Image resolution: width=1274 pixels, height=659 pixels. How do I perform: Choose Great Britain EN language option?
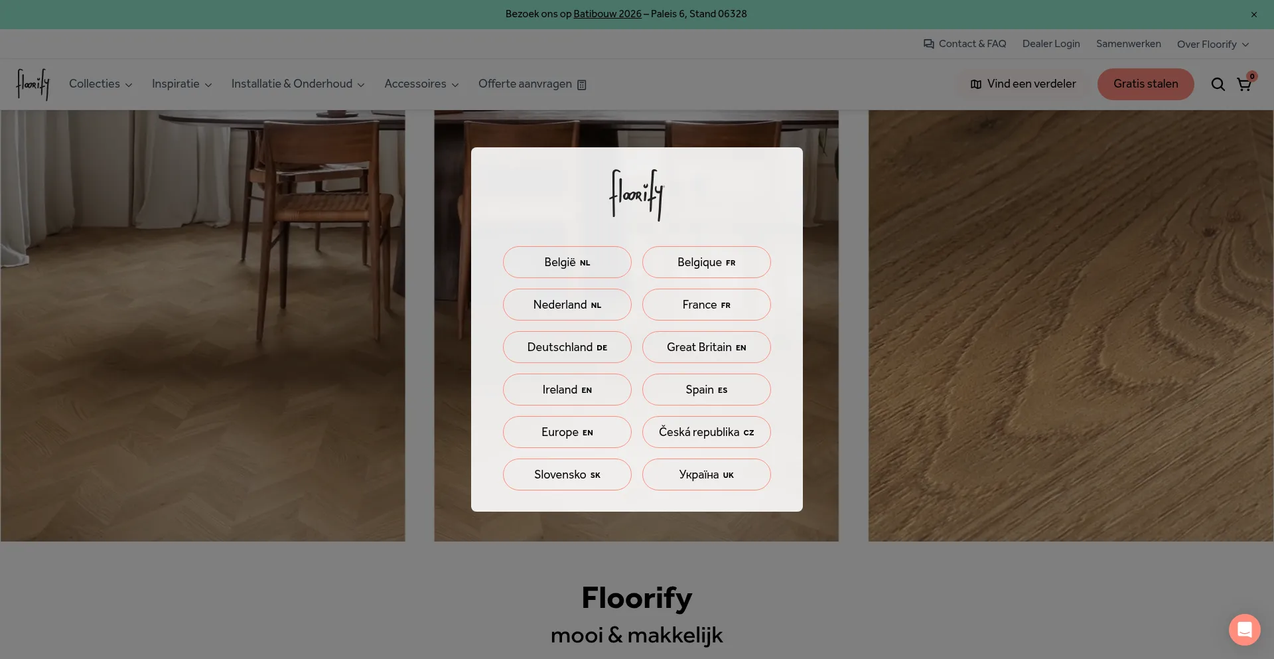pos(706,347)
